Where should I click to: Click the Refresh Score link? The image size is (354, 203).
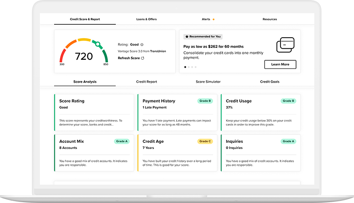click(128, 58)
